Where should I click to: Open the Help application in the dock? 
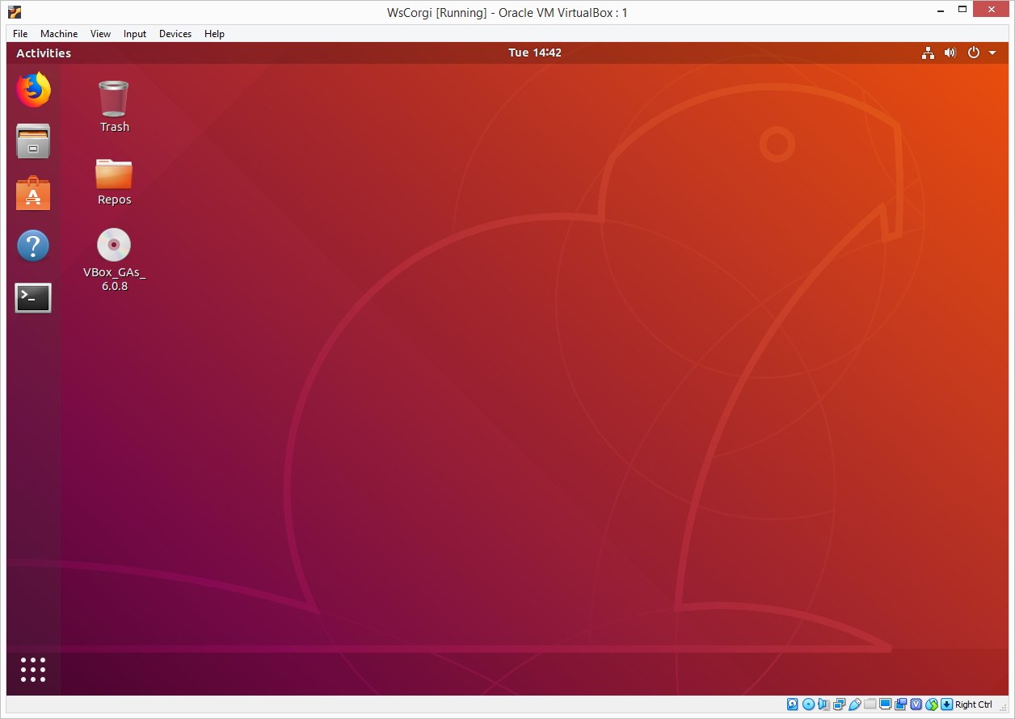click(x=33, y=246)
